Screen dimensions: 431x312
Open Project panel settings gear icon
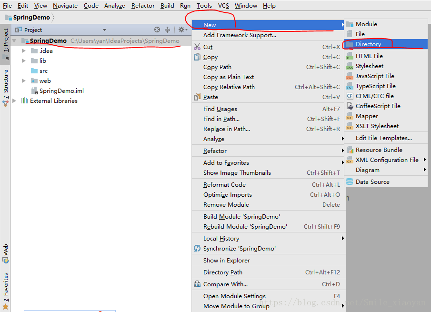pos(182,30)
